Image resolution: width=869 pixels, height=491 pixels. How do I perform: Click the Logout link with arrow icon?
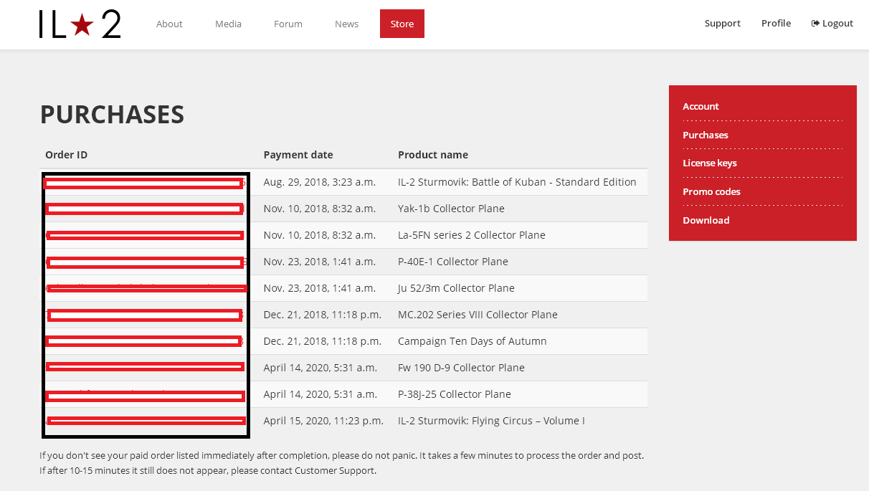832,23
